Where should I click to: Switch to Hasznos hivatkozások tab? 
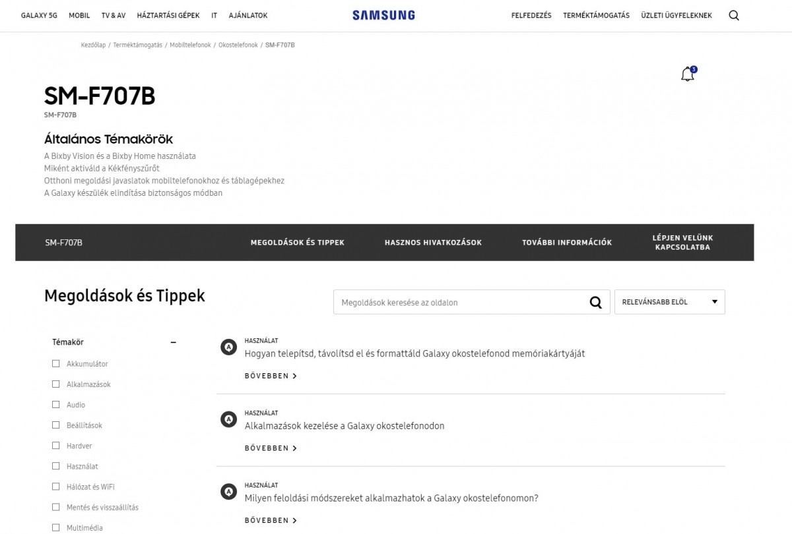[433, 243]
